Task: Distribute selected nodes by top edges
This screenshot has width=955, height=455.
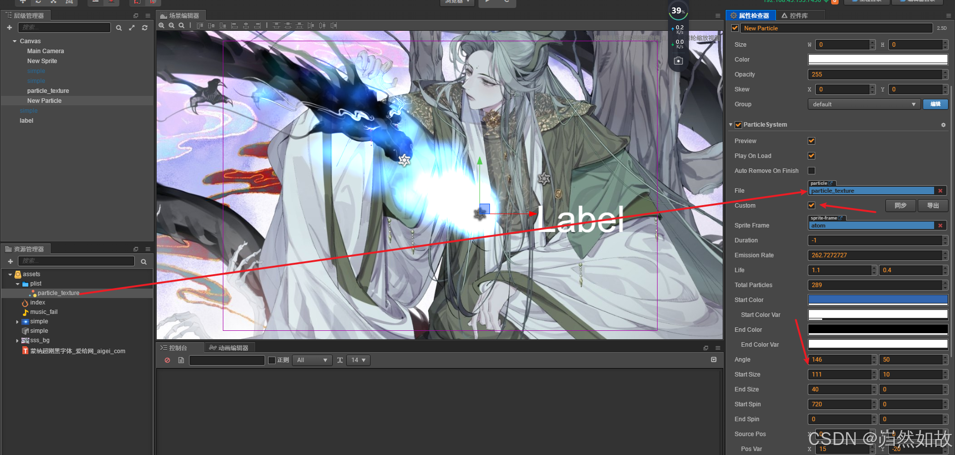Action: click(276, 25)
